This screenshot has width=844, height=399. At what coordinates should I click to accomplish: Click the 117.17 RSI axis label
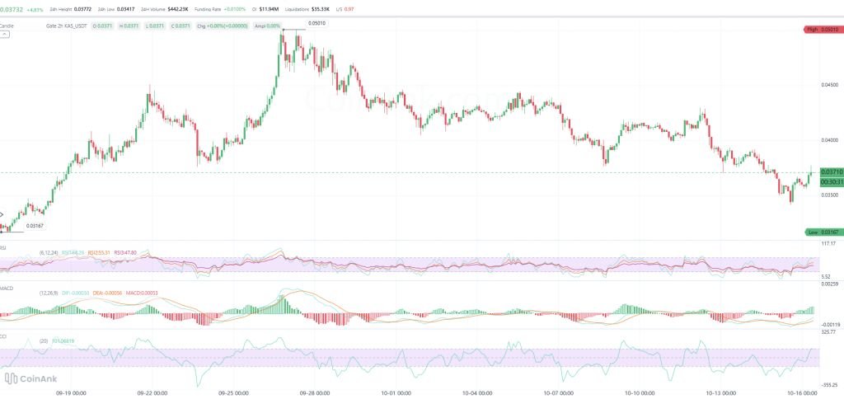tap(829, 243)
